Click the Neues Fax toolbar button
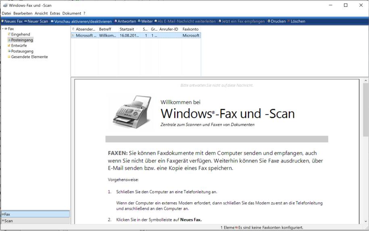The width and height of the screenshot is (369, 231). point(12,21)
